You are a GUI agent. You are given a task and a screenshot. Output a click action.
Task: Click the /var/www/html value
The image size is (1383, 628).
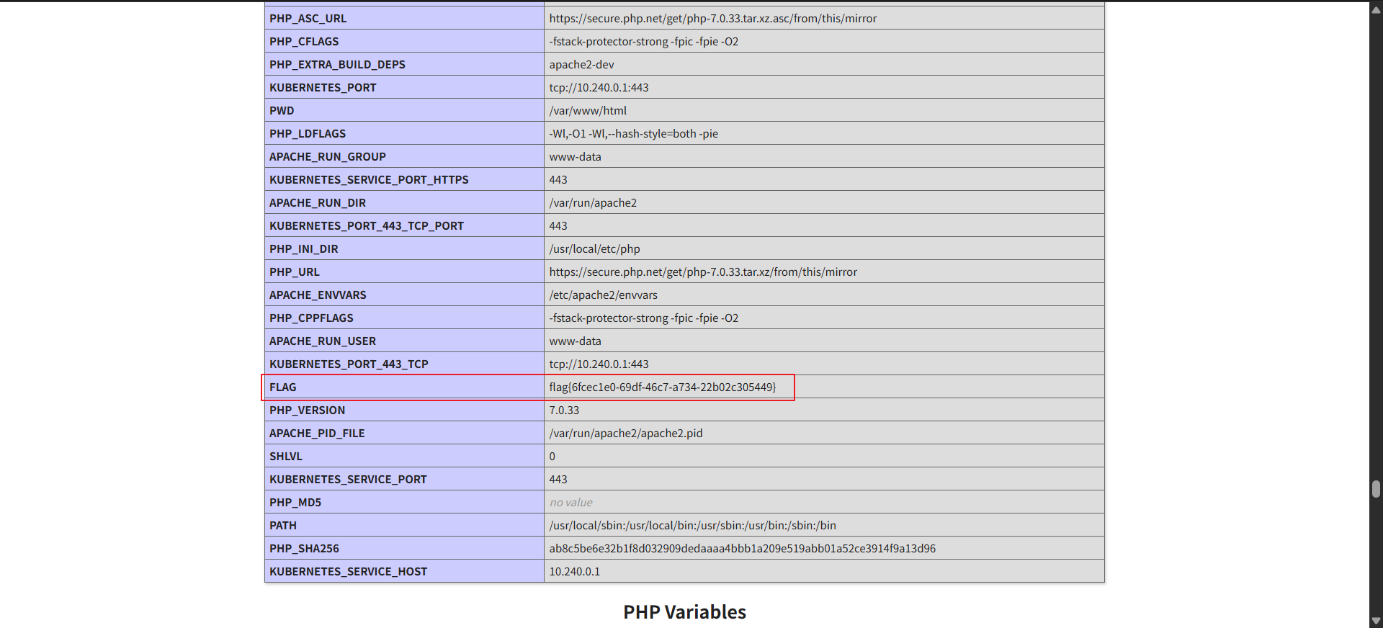(x=588, y=111)
